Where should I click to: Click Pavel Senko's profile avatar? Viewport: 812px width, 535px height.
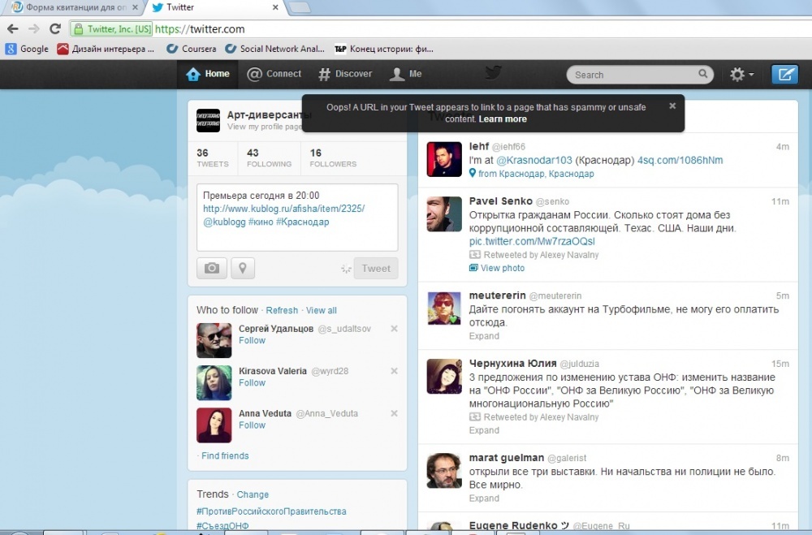click(444, 214)
